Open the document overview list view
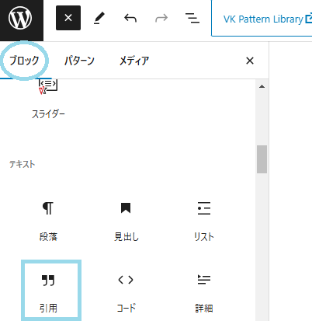 [x=192, y=18]
